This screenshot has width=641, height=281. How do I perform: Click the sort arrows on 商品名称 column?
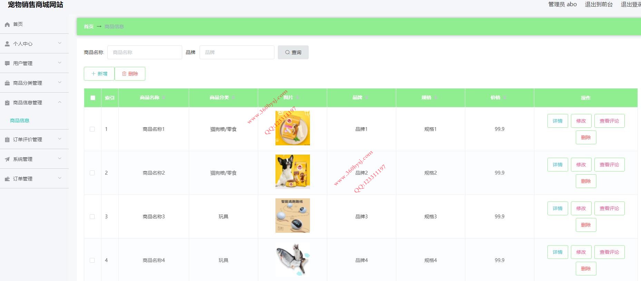(164, 98)
